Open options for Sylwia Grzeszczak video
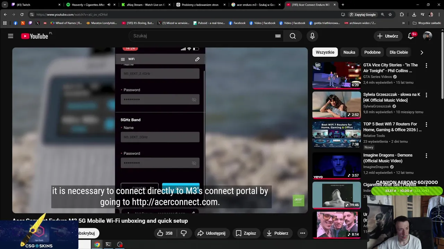 (426, 95)
